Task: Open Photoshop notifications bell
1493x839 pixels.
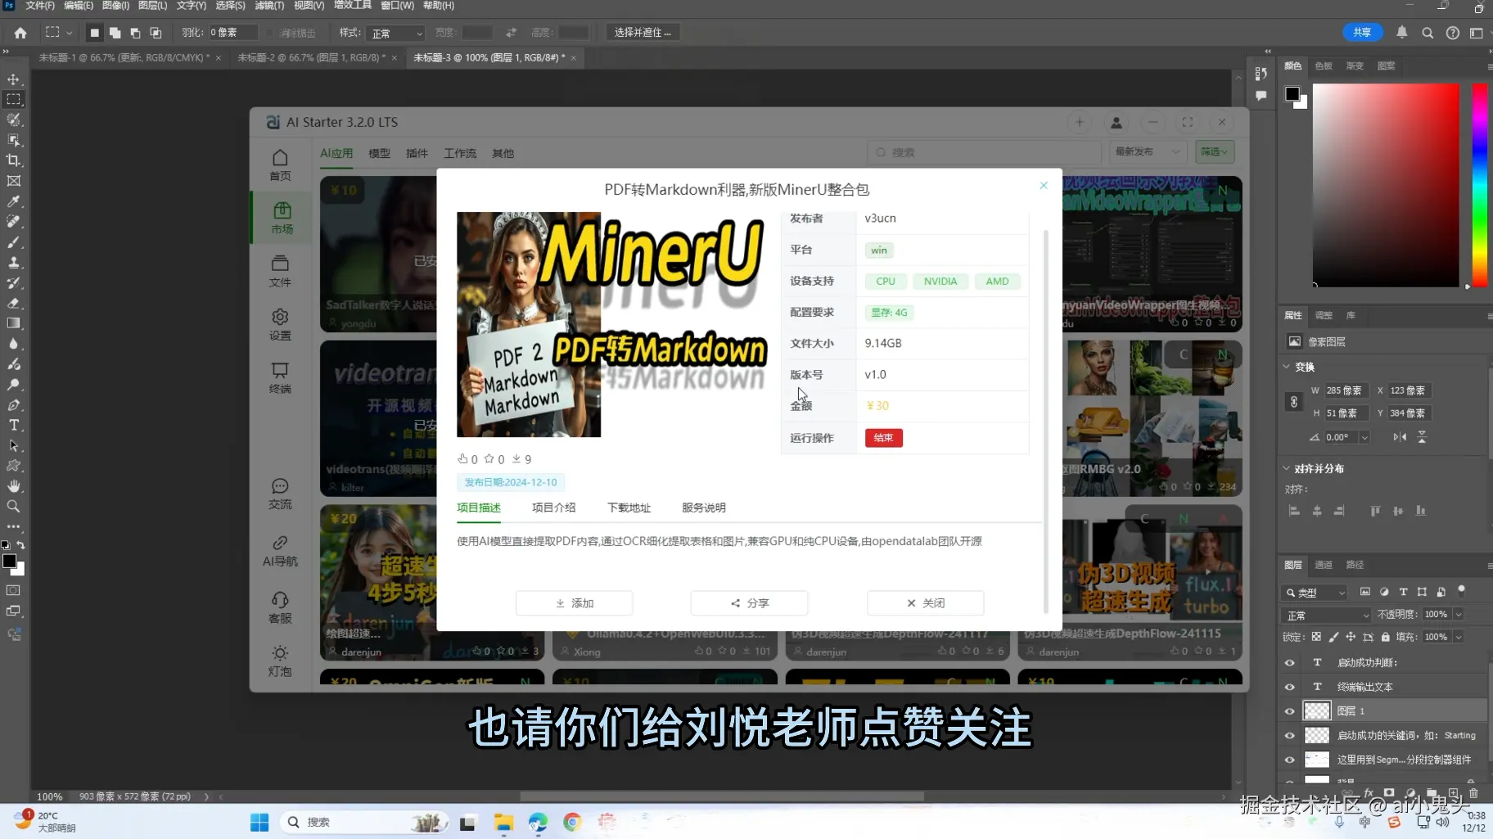Action: click(1402, 33)
